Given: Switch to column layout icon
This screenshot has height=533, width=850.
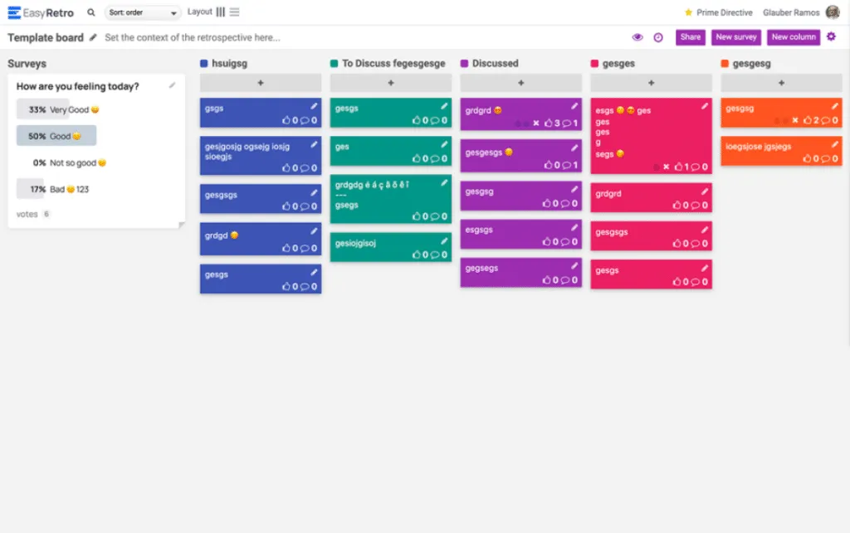Looking at the screenshot, I should 220,12.
